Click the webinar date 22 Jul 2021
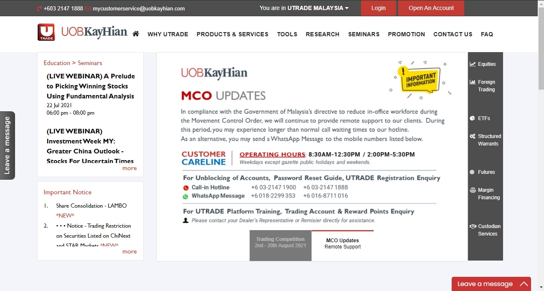 pyautogui.click(x=59, y=105)
